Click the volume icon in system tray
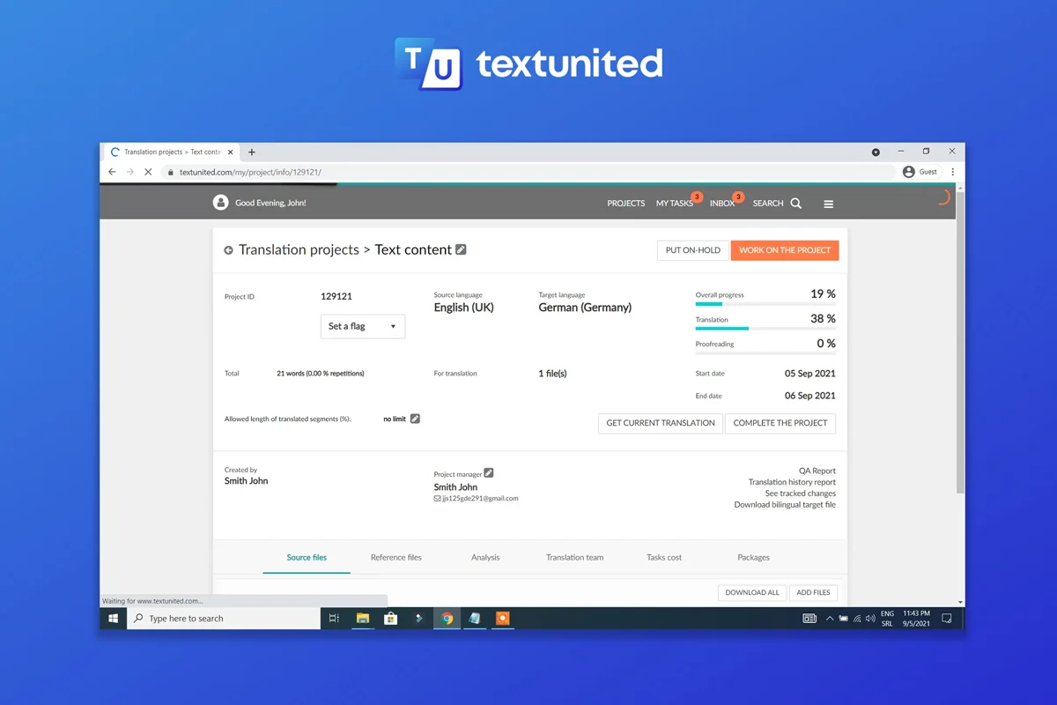1057x705 pixels. tap(870, 619)
